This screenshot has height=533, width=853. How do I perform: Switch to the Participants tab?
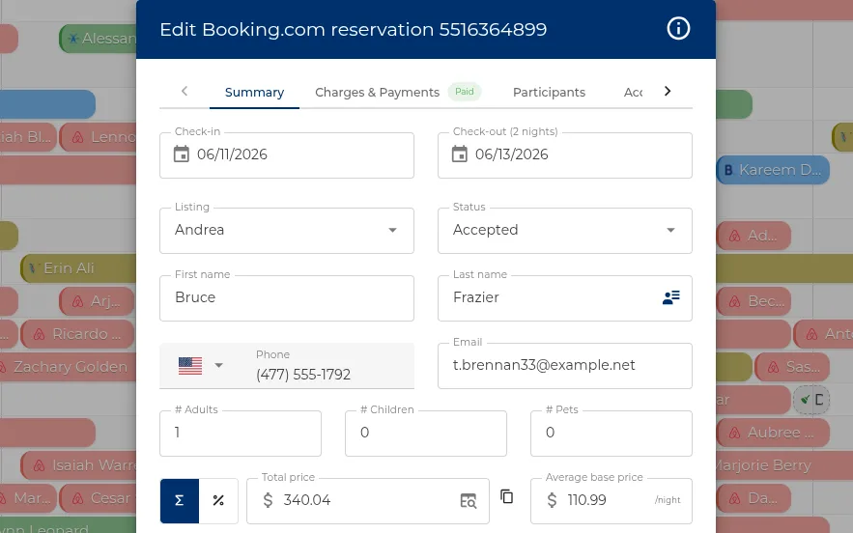(549, 93)
